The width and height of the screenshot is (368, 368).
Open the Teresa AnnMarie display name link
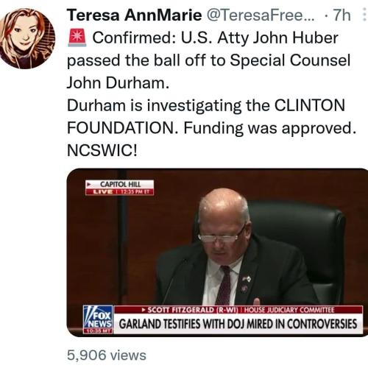tap(135, 15)
